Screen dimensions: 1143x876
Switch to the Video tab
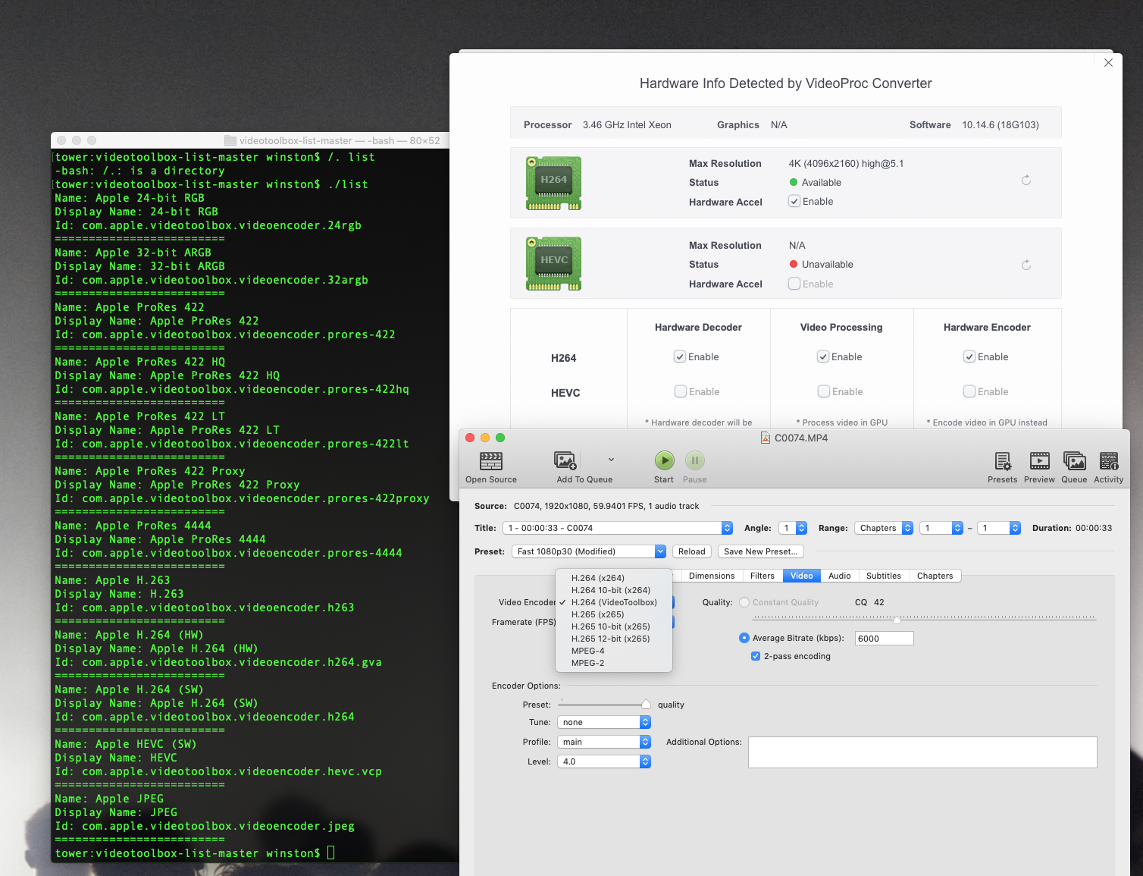[802, 576]
